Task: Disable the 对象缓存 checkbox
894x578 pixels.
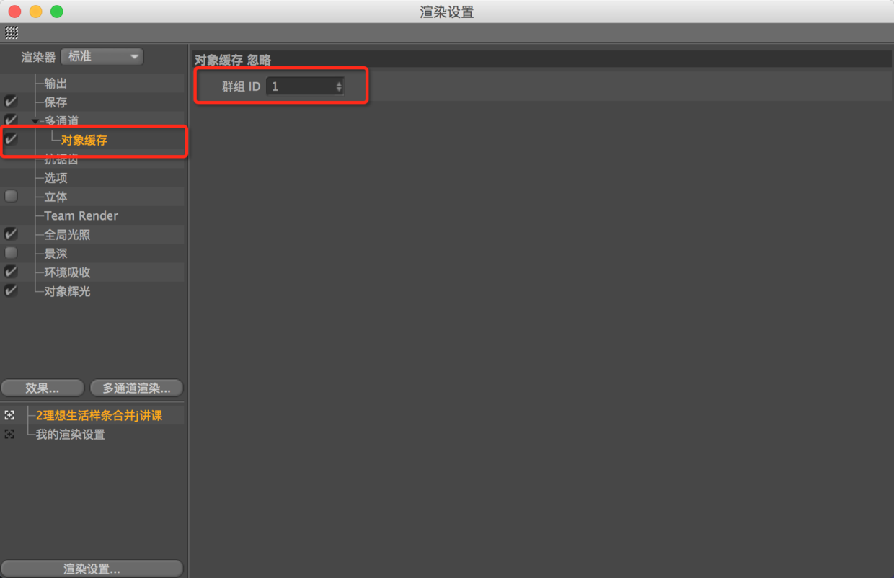Action: coord(11,139)
